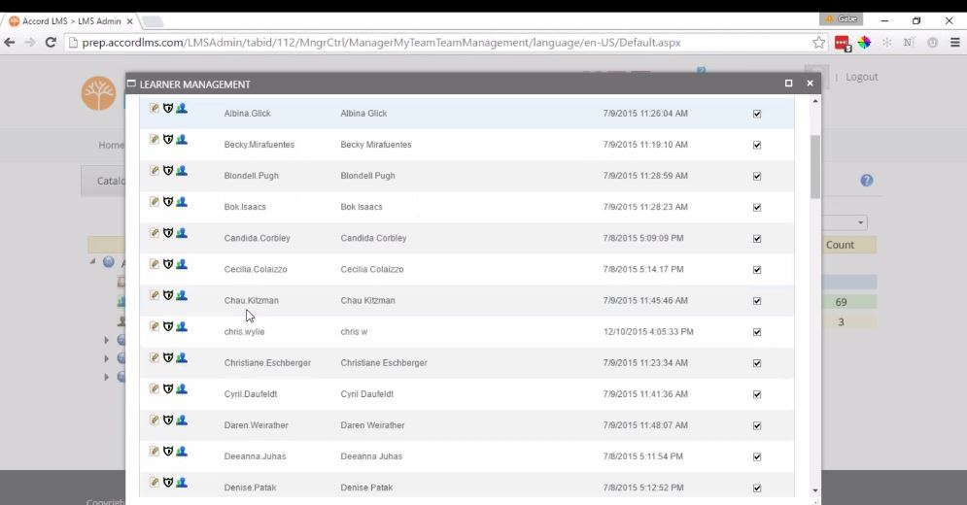Click the dialog's vertical scrollbar thumb
Viewport: 967px width, 505px height.
point(814,165)
